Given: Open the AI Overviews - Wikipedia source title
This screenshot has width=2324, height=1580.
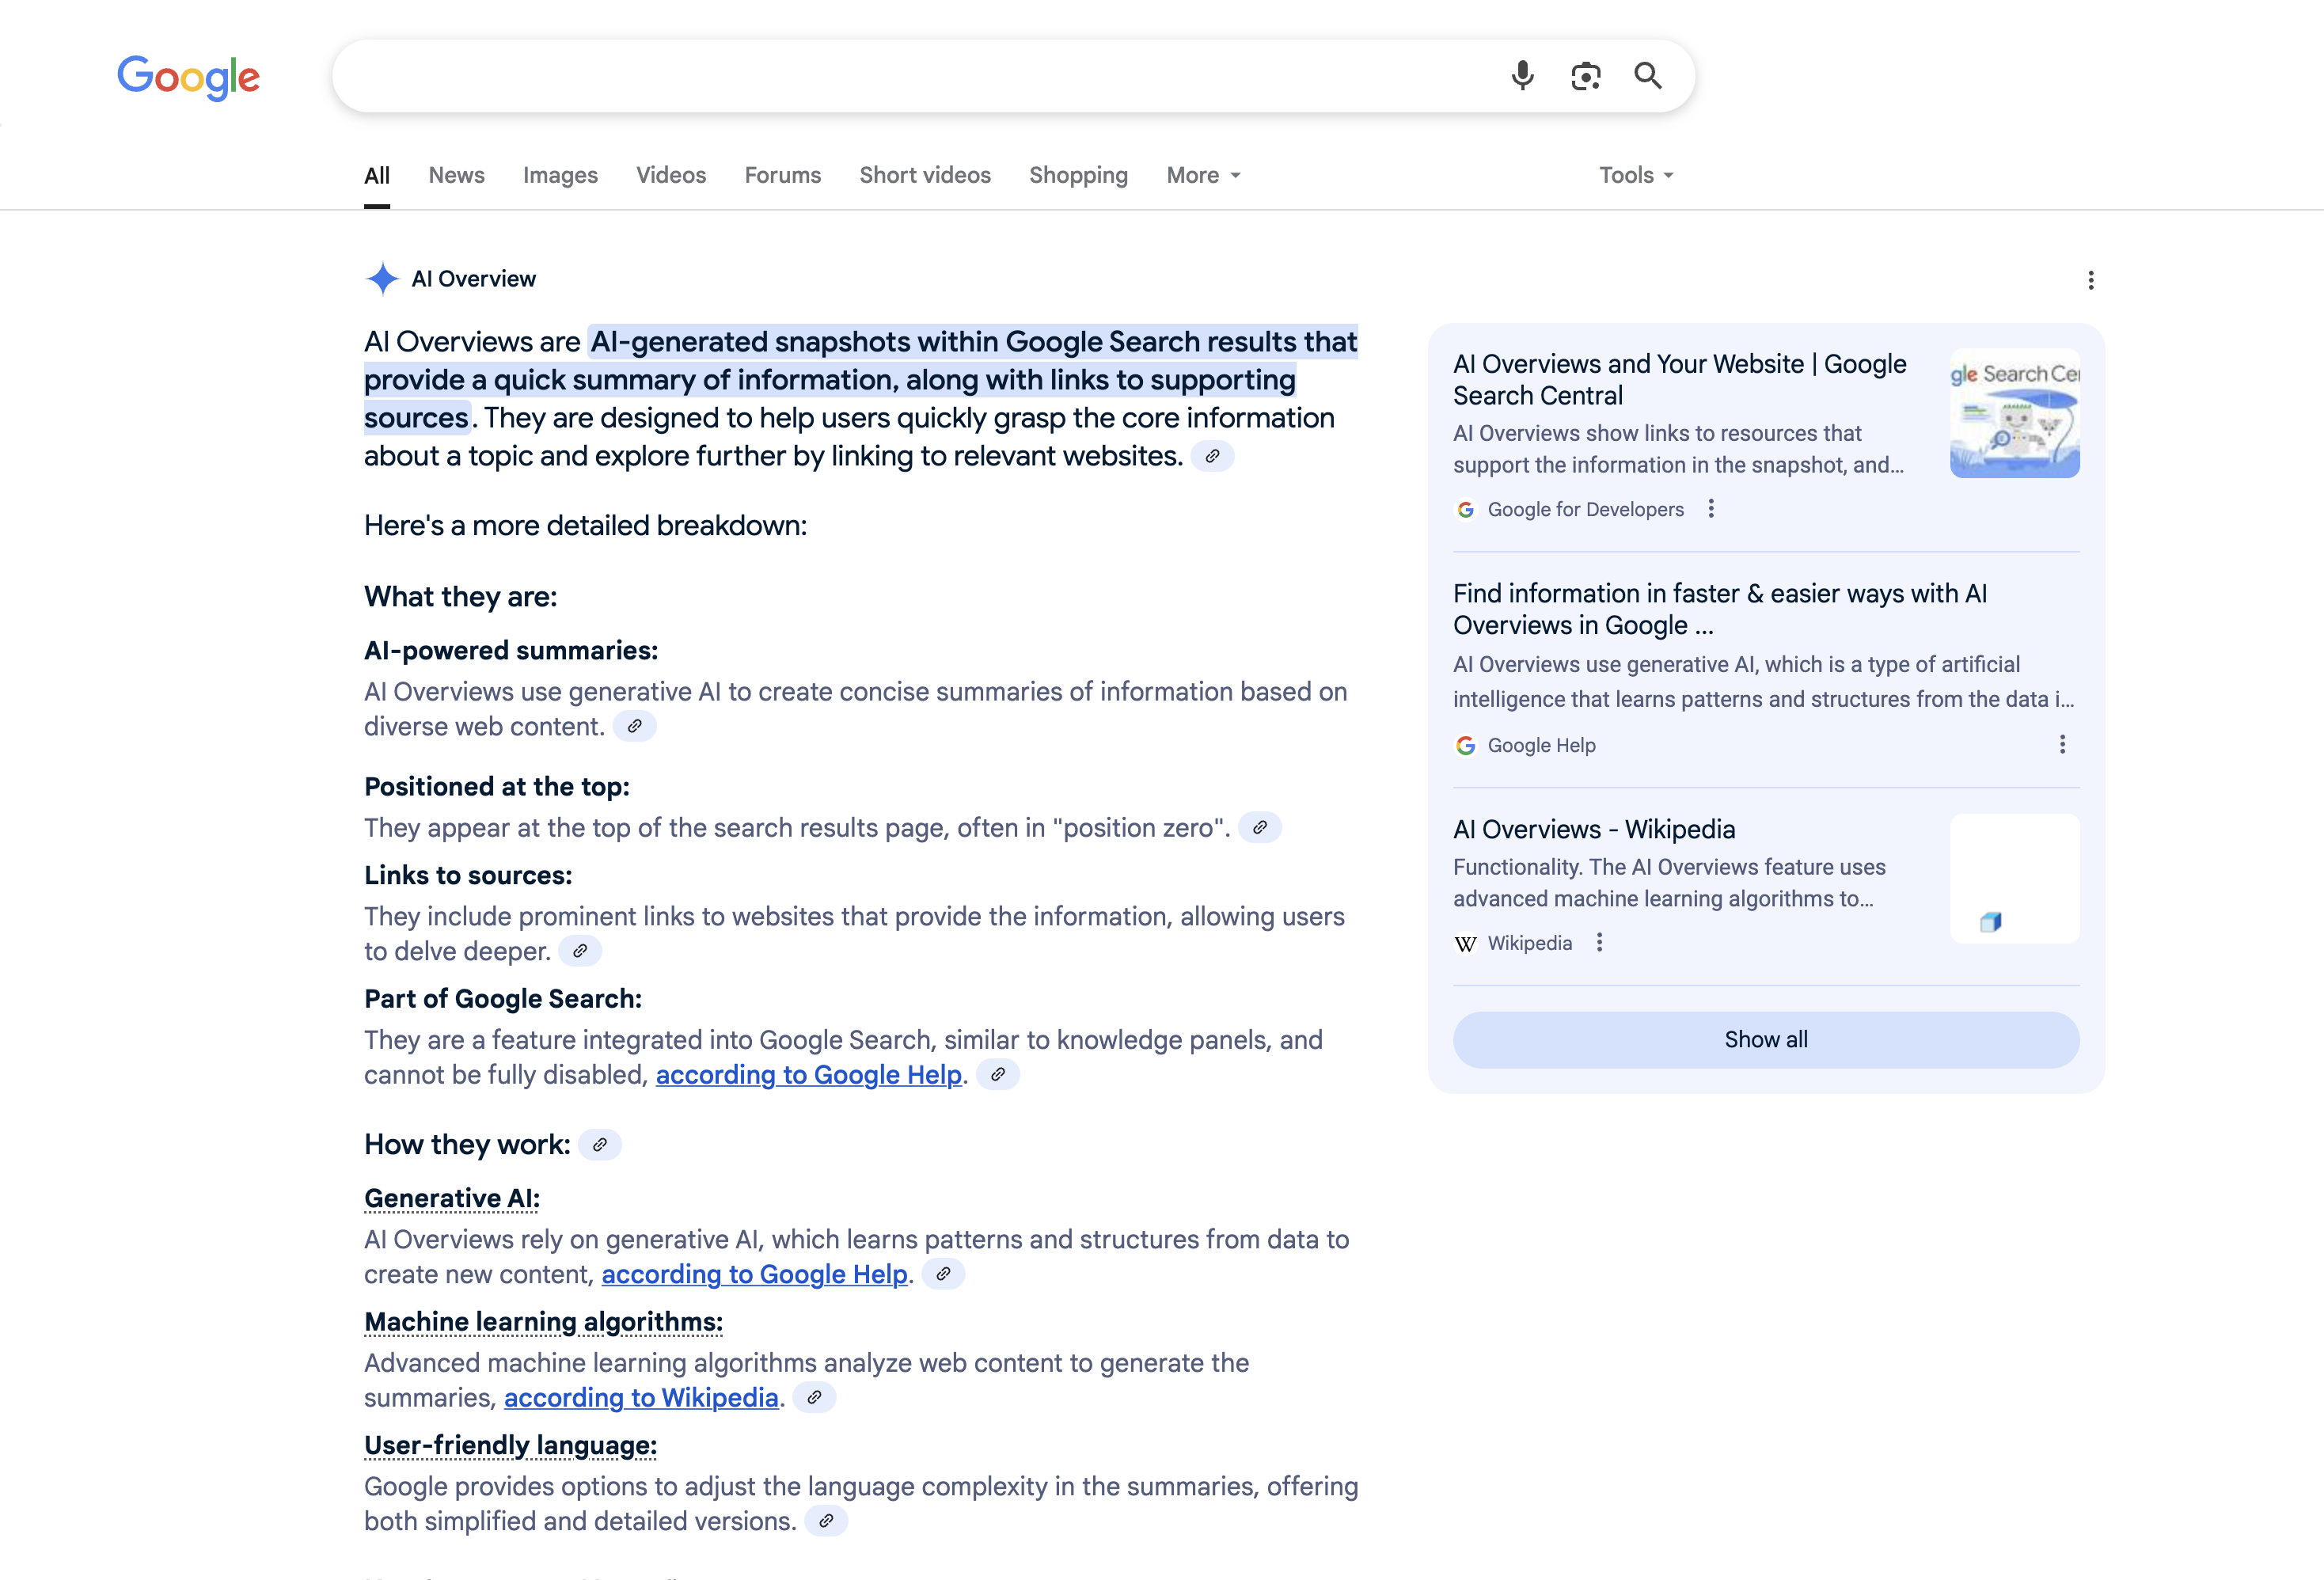Looking at the screenshot, I should [1594, 829].
